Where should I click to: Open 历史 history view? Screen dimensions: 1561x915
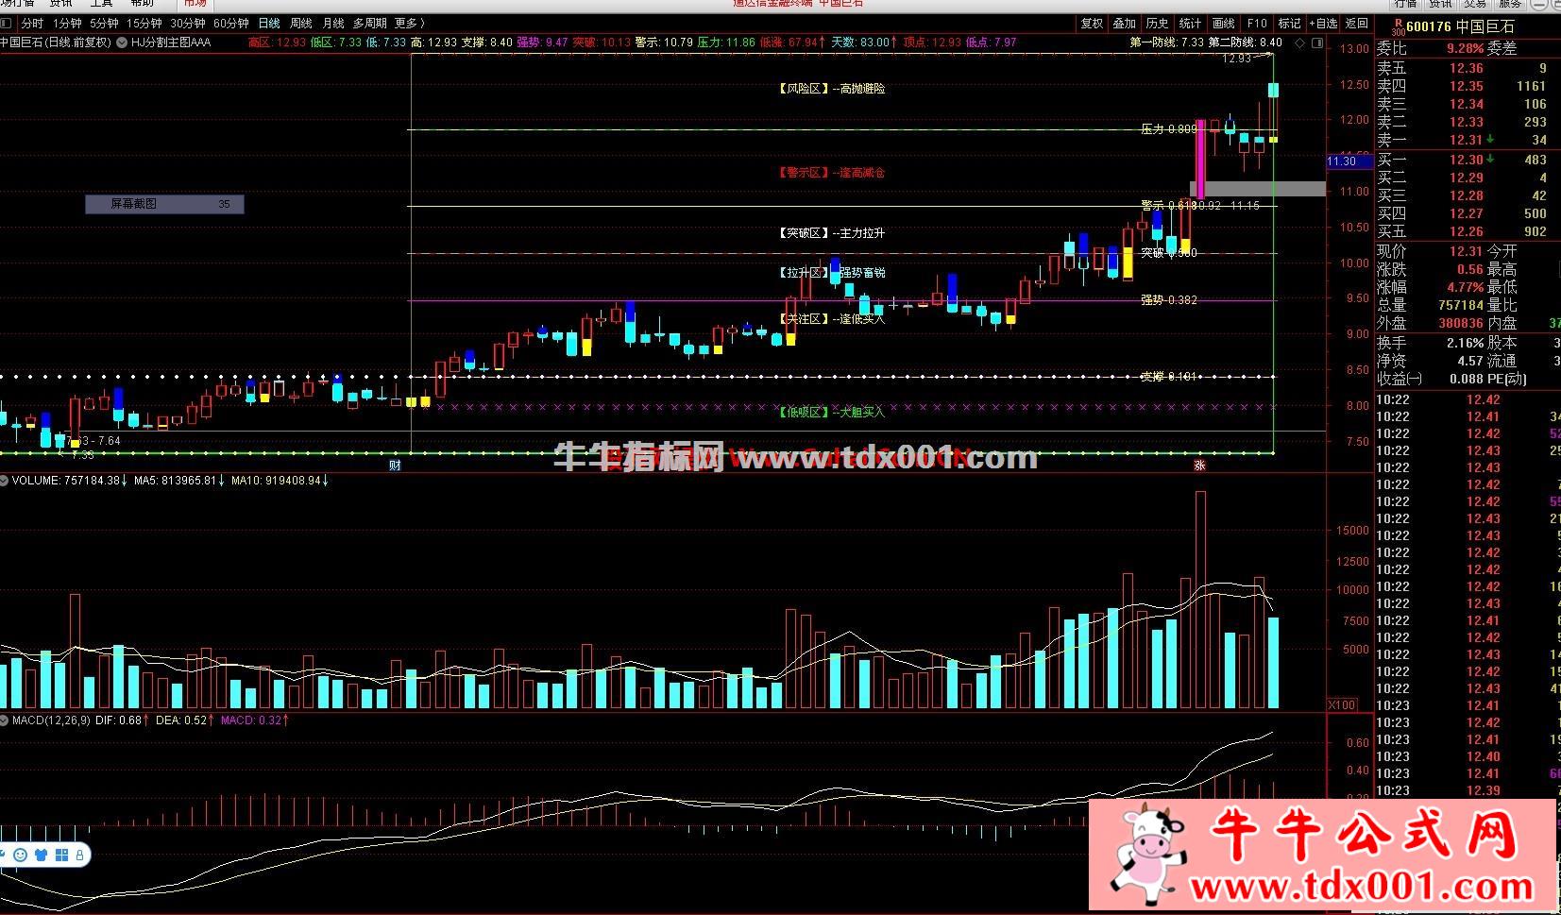[x=1158, y=24]
